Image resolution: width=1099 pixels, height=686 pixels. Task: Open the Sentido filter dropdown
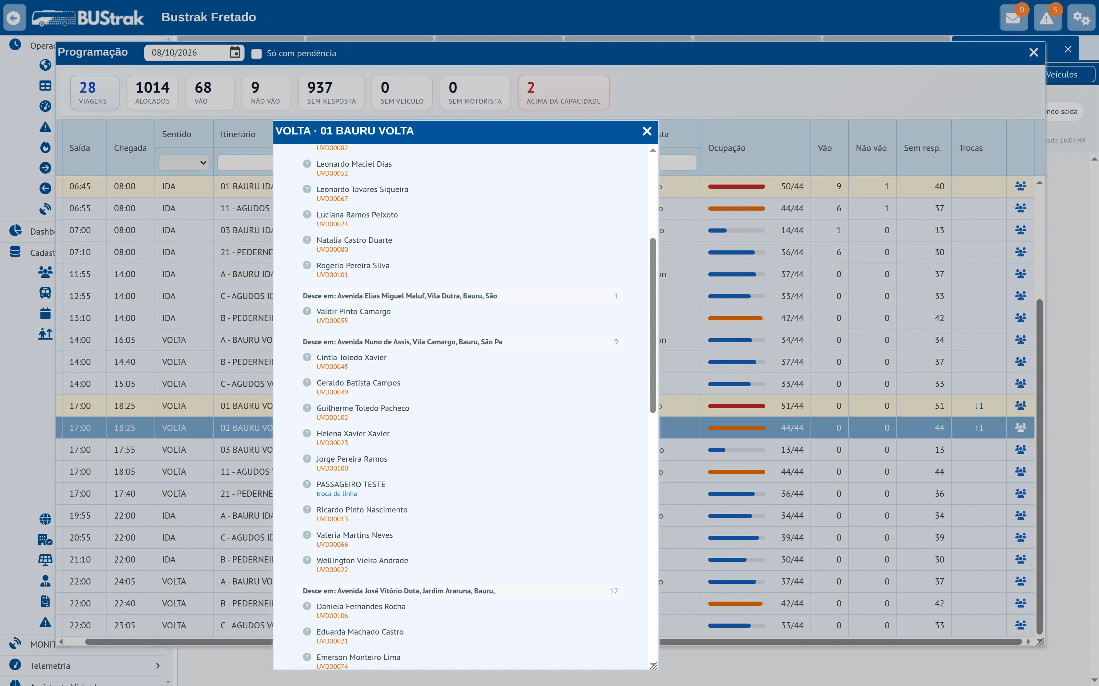point(184,163)
